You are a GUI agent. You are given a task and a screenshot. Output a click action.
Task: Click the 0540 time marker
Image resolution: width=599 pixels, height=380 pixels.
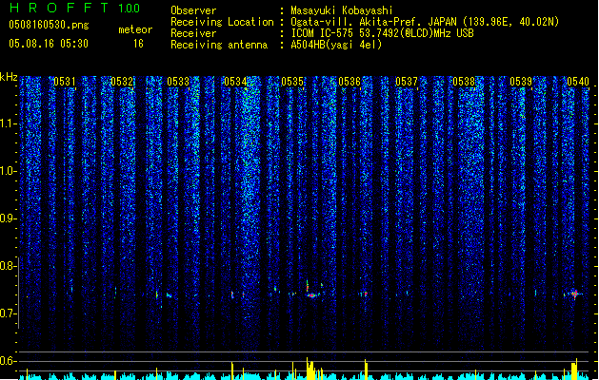point(578,82)
